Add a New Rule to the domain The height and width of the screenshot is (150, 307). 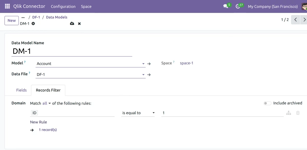pos(39,122)
